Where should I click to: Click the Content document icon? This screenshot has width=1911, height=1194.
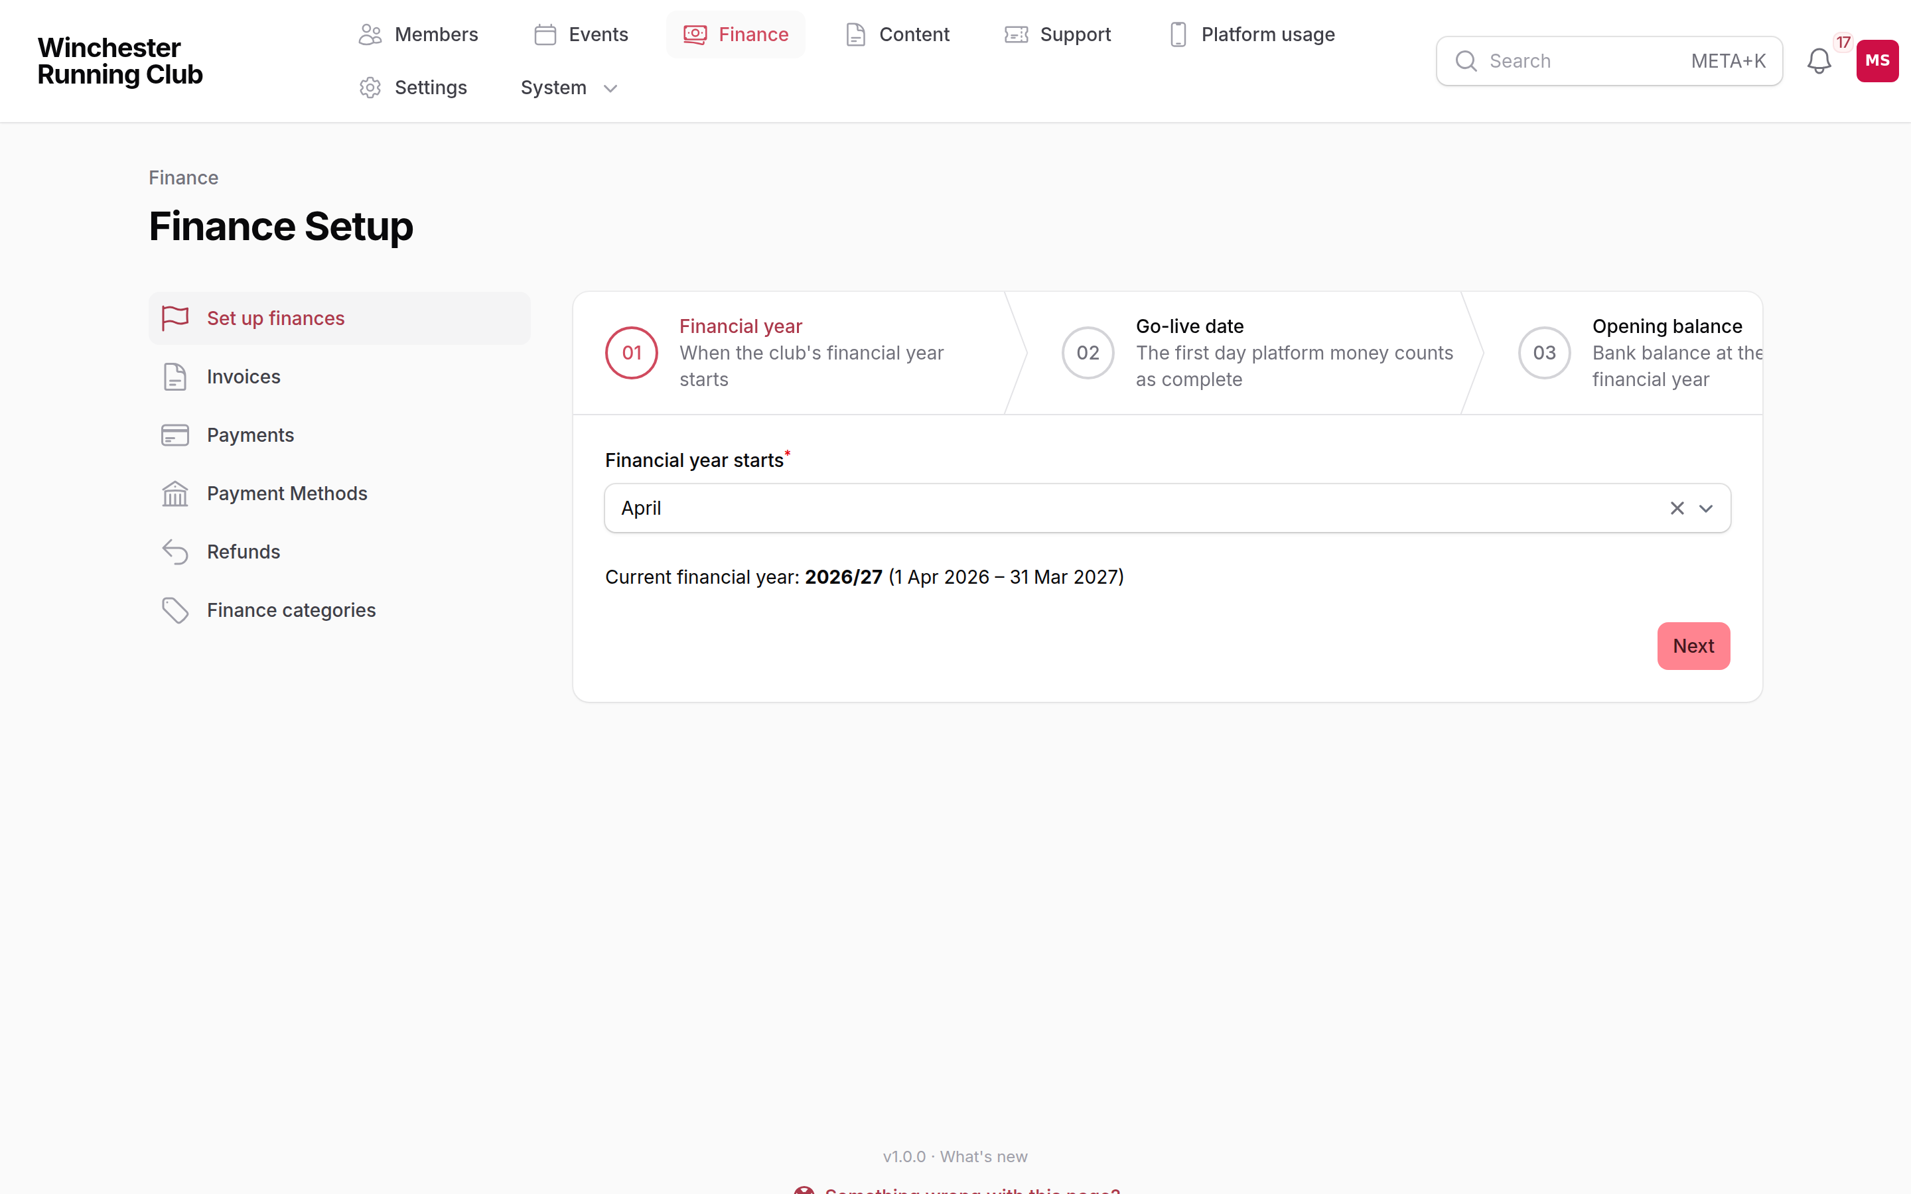click(x=855, y=34)
